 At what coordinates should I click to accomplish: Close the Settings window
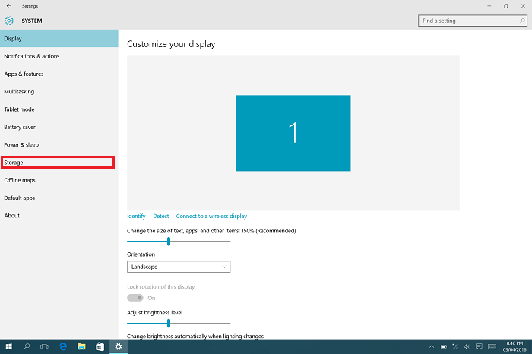click(x=523, y=6)
